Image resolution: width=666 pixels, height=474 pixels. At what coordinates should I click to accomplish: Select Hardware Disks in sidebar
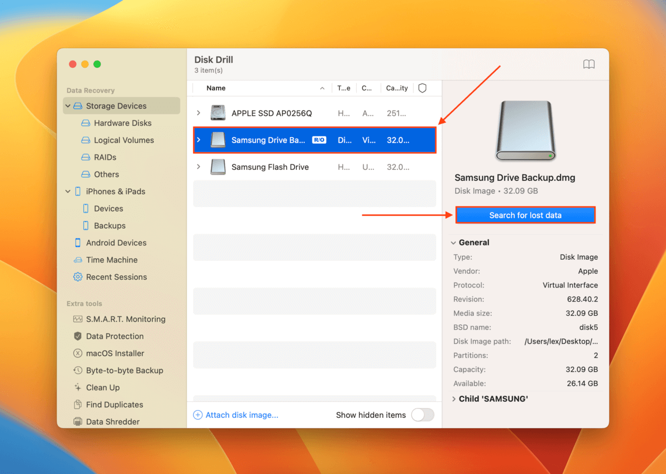(123, 123)
